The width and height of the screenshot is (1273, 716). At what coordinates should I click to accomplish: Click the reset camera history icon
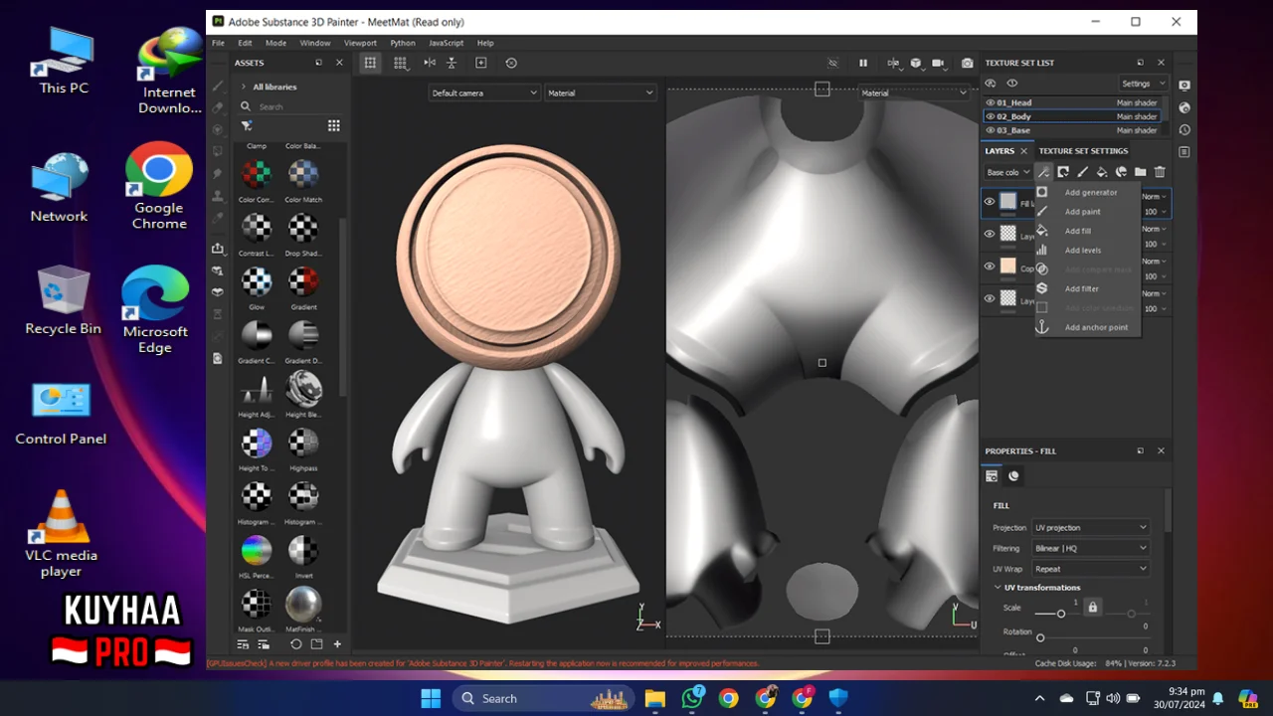(511, 63)
